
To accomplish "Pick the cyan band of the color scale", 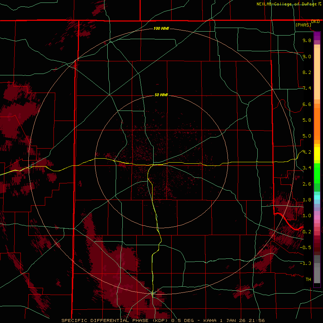I will coord(317,197).
